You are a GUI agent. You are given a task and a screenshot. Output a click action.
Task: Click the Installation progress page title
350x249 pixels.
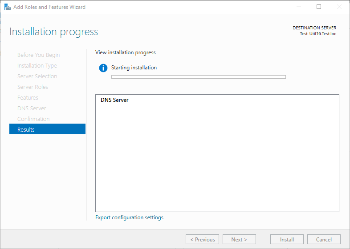pos(53,32)
